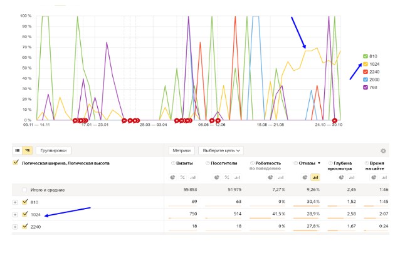405x253 pixels.
Task: Select the tree view icon
Action: [x=28, y=150]
